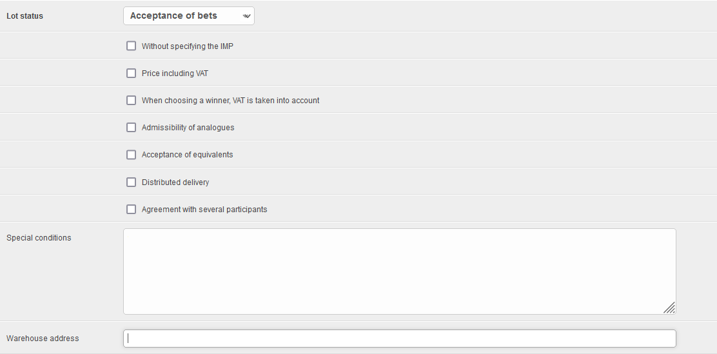This screenshot has width=717, height=354.
Task: Click the Lot status field label
Action: [x=25, y=16]
